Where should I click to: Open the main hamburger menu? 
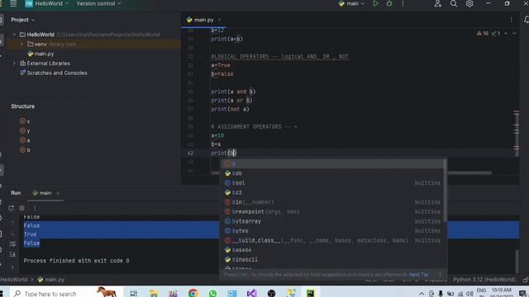coord(13,3)
